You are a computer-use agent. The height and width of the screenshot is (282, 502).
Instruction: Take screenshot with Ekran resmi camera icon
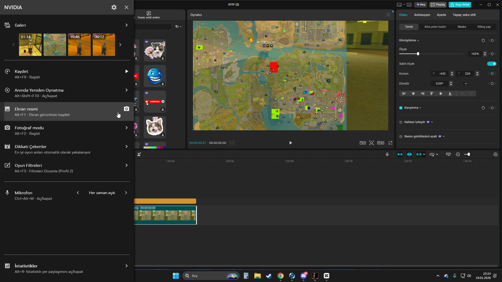(x=127, y=109)
